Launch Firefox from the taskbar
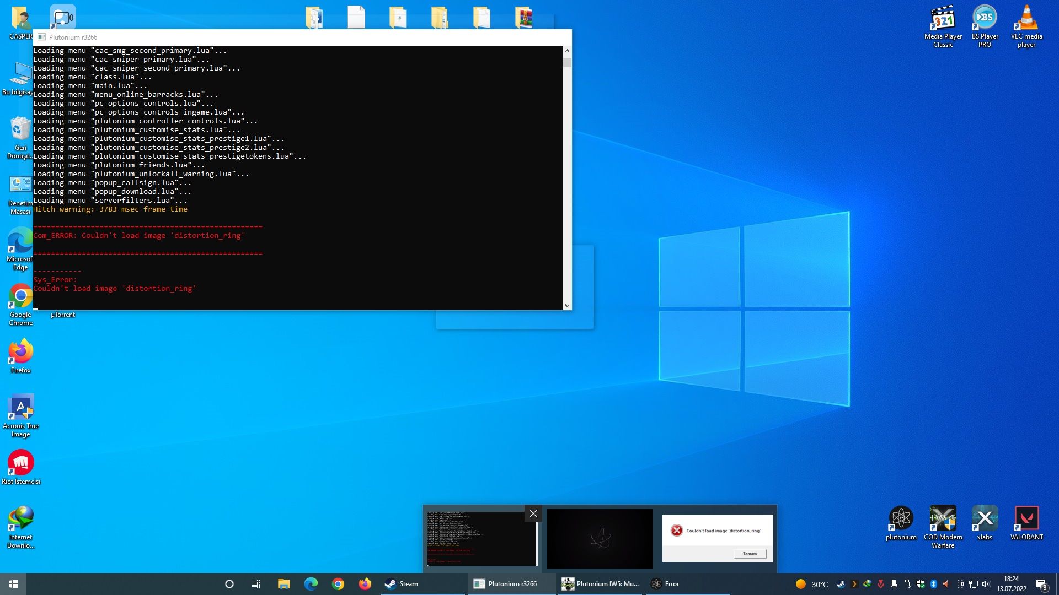1059x595 pixels. click(365, 584)
